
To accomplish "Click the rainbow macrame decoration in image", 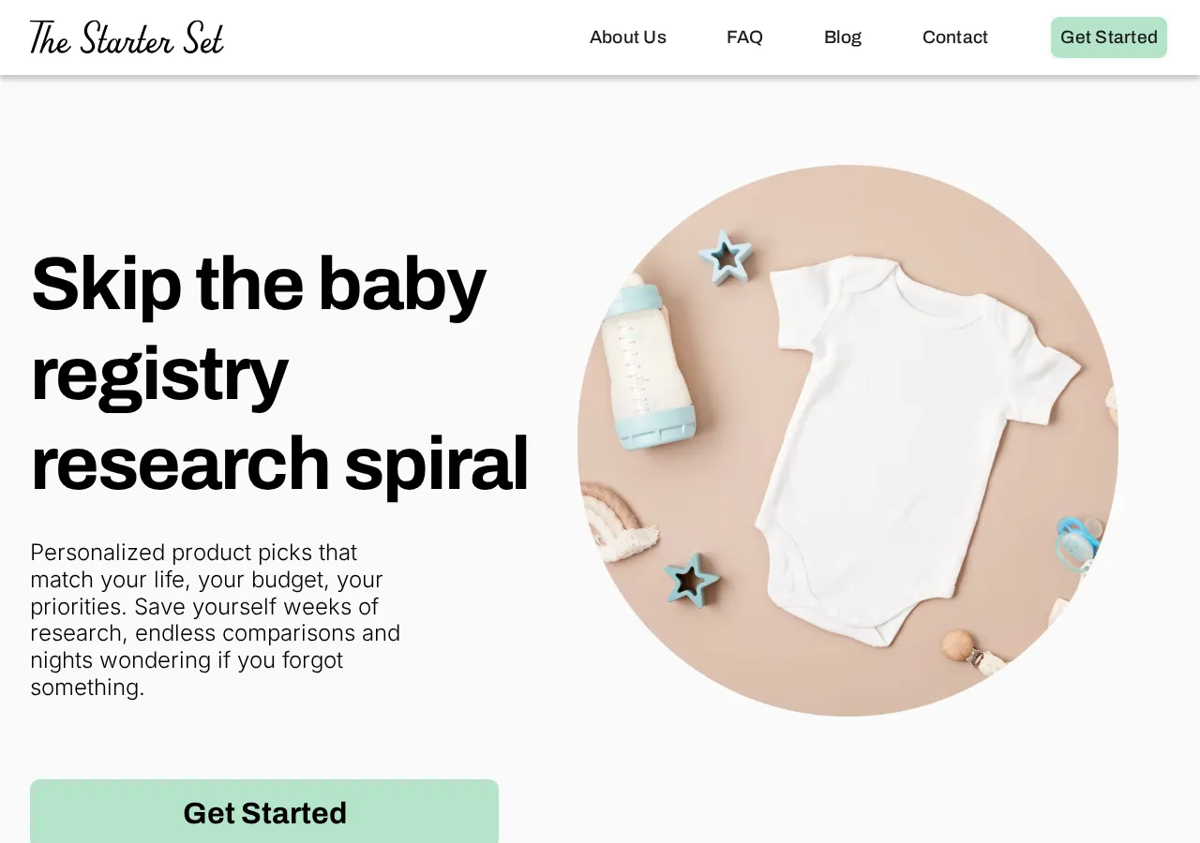I will click(x=619, y=521).
